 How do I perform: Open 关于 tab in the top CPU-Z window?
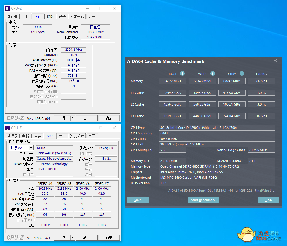pos(92,17)
